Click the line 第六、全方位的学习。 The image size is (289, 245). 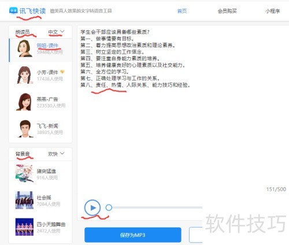click(x=105, y=72)
